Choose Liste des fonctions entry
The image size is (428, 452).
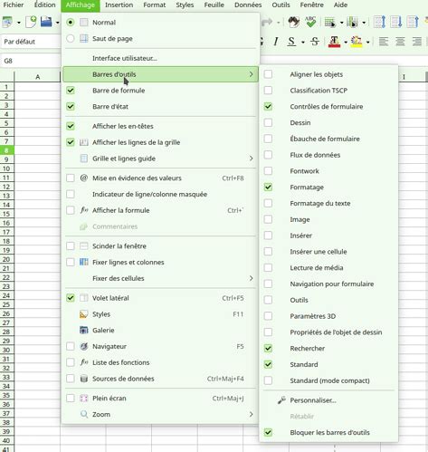(160, 362)
